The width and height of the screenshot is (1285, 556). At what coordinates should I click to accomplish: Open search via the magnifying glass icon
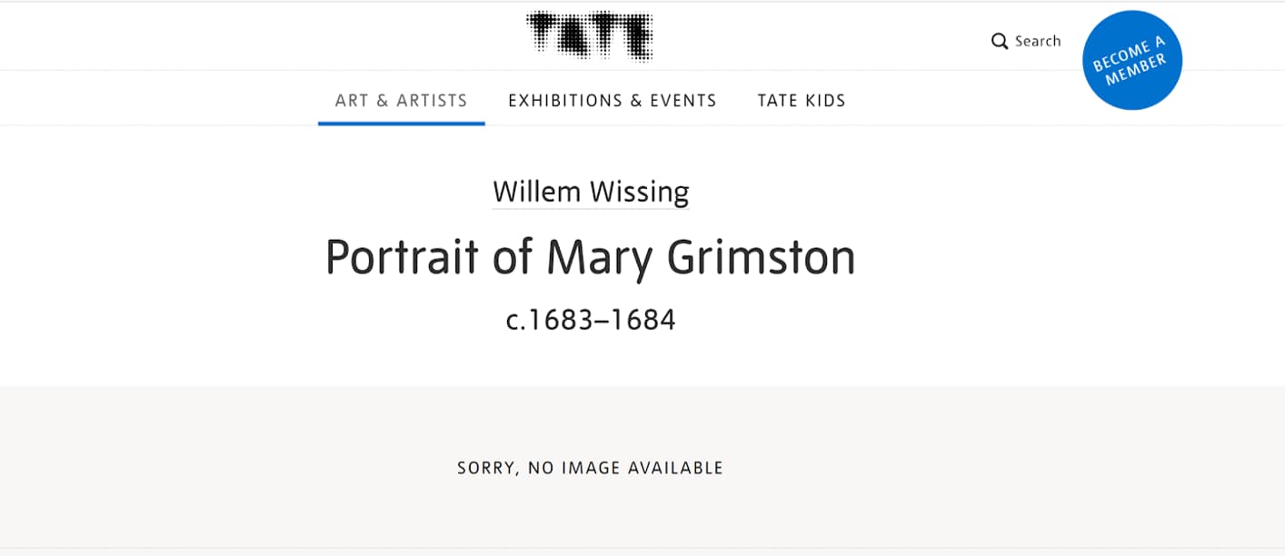[x=1000, y=42]
